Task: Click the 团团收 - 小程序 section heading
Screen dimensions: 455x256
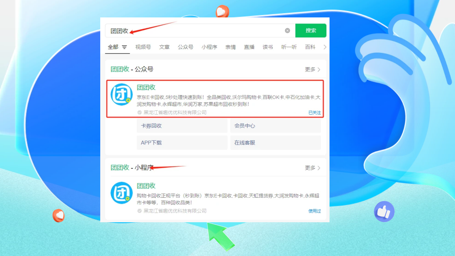Action: pos(132,168)
